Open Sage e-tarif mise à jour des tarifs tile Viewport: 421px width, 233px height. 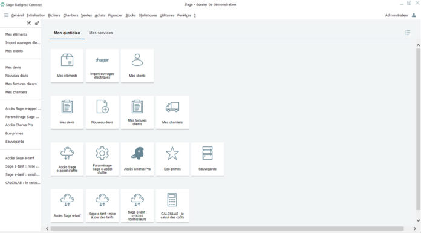click(x=102, y=206)
